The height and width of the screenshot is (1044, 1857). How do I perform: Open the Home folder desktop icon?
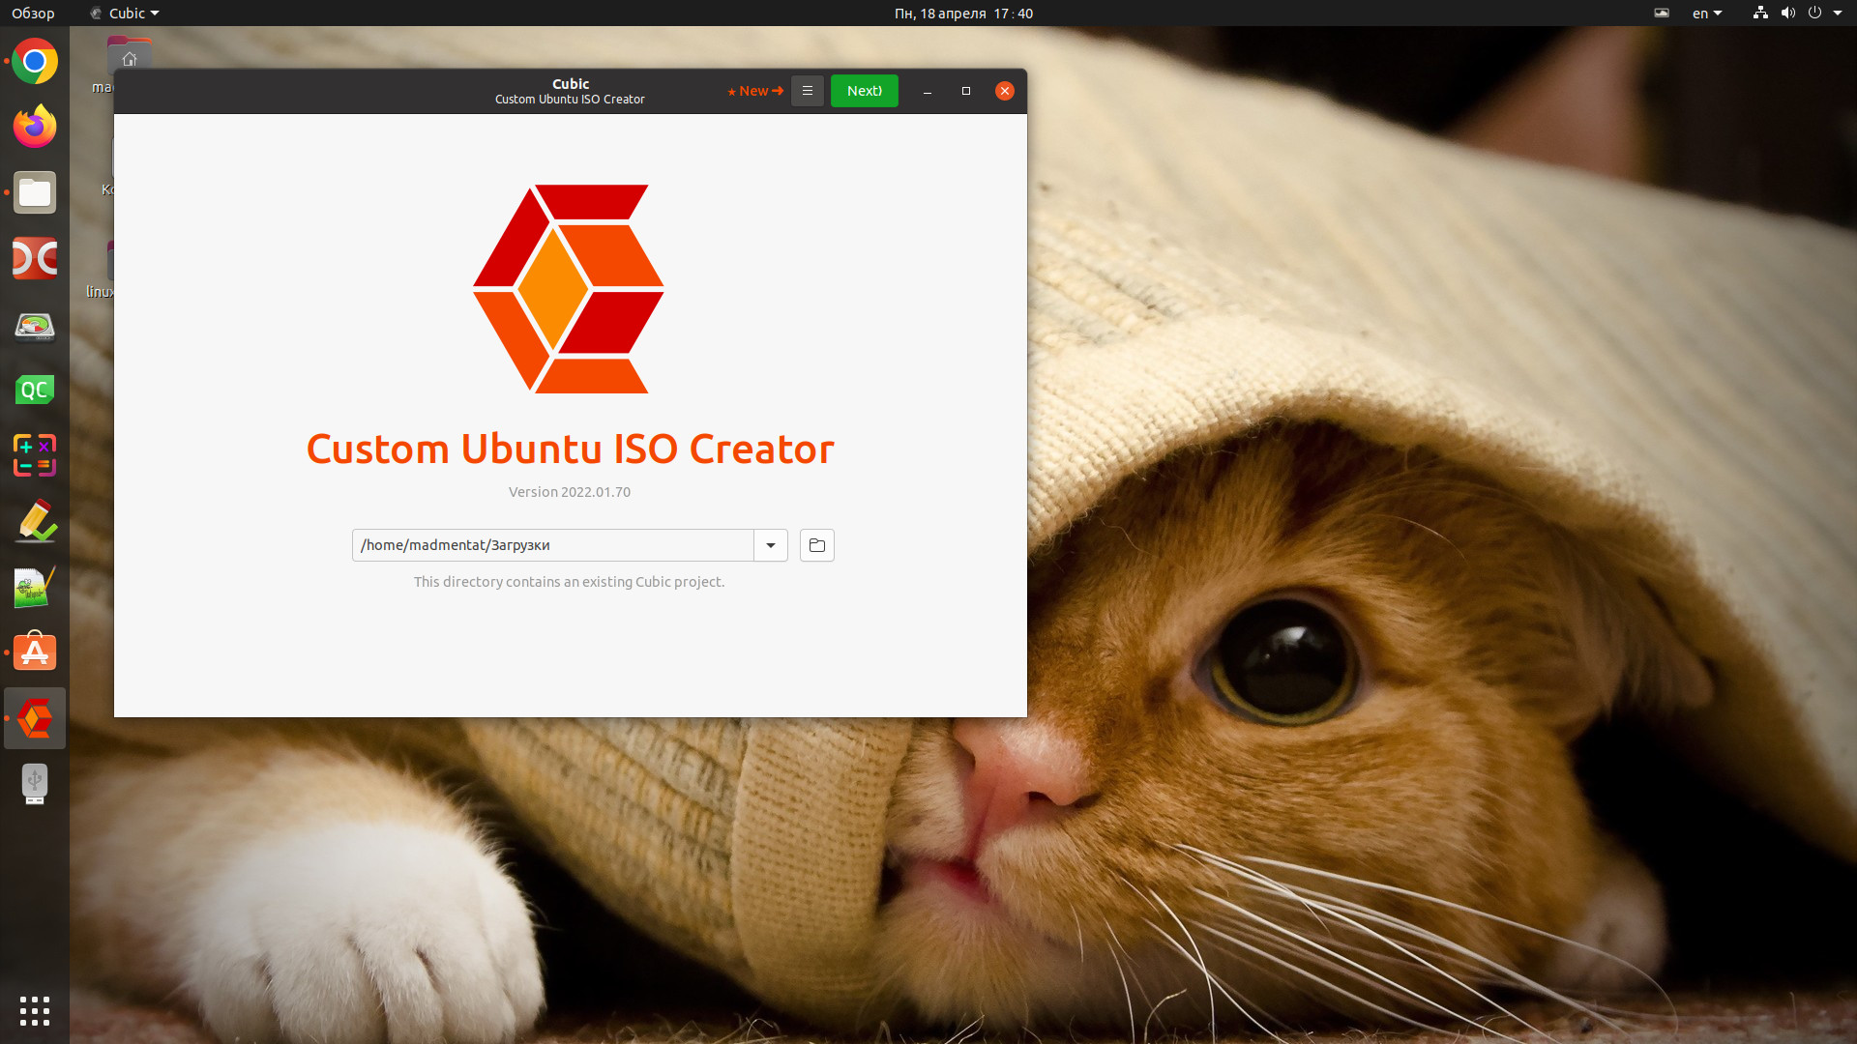pyautogui.click(x=129, y=55)
